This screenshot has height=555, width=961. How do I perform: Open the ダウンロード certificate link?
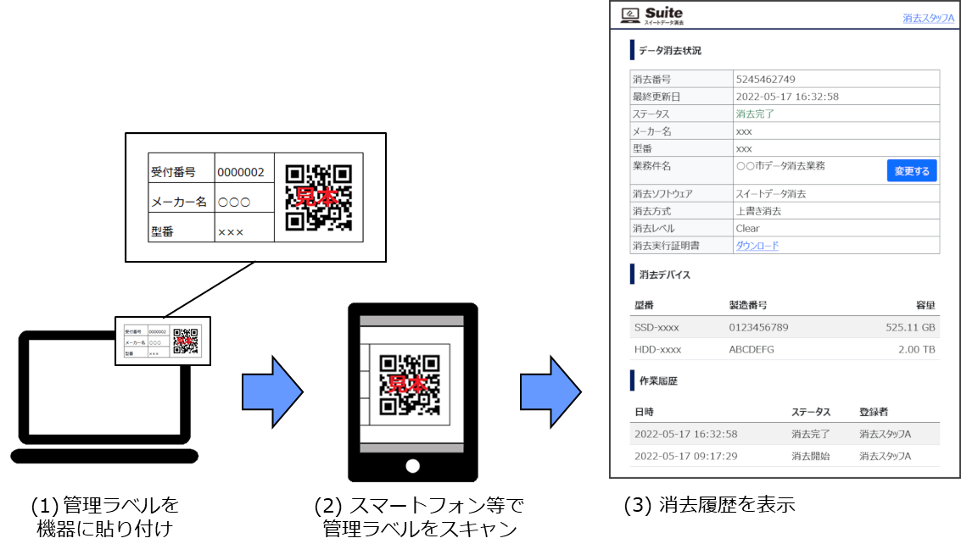tap(757, 246)
